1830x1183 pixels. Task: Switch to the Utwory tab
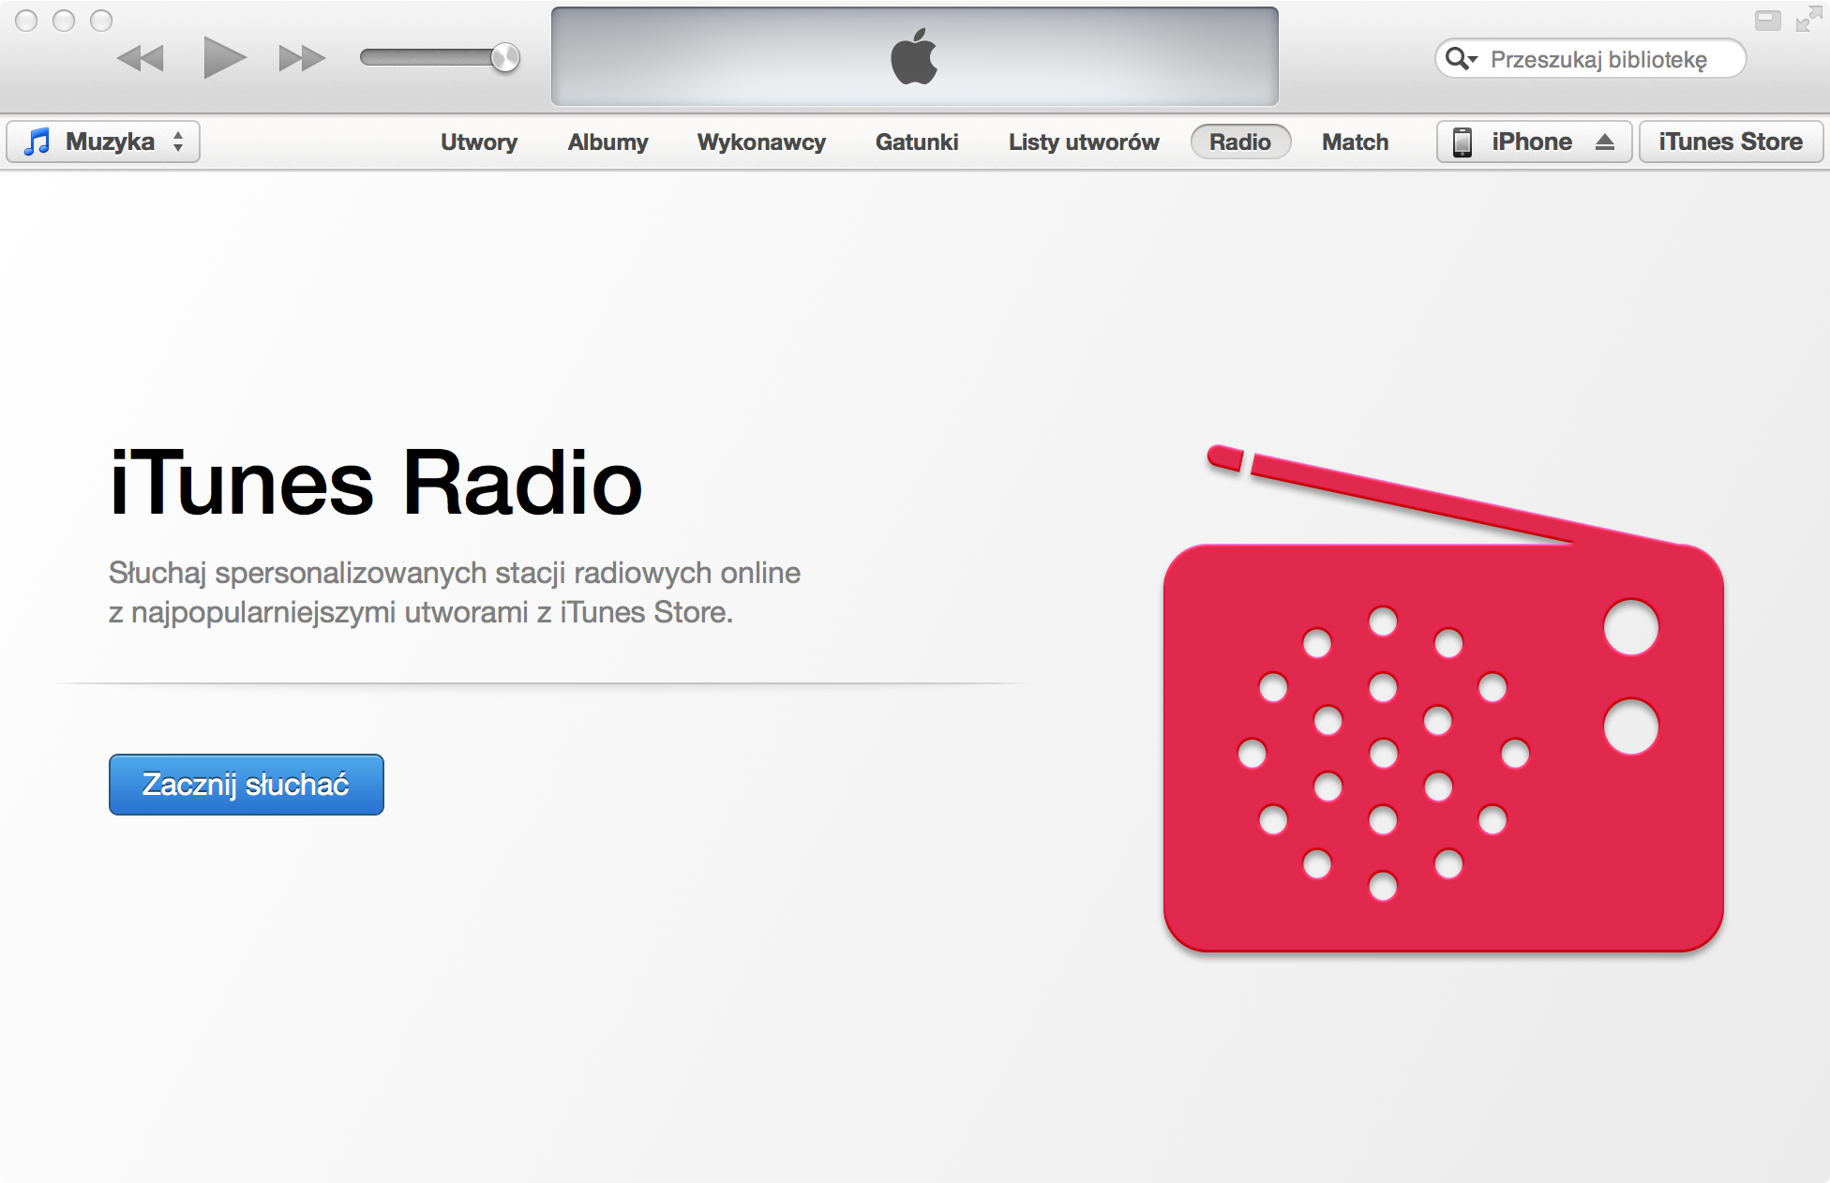coord(479,142)
